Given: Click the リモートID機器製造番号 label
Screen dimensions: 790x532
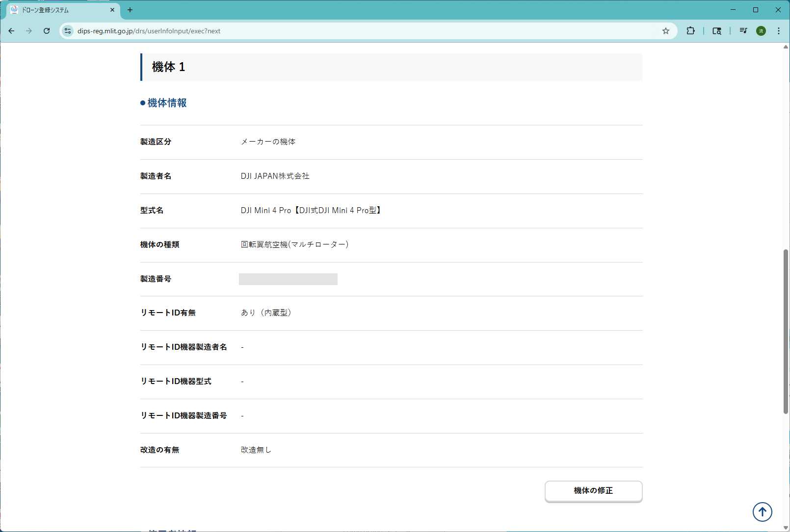Looking at the screenshot, I should tap(184, 415).
